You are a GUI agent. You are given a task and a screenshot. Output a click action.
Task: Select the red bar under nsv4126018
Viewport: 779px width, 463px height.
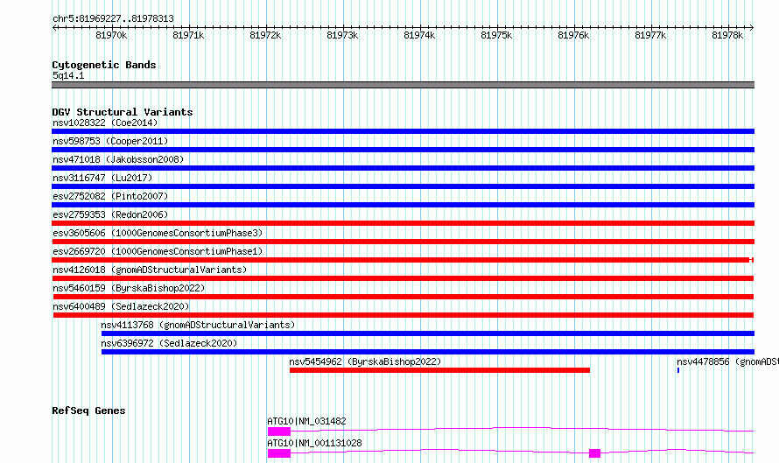pos(403,278)
